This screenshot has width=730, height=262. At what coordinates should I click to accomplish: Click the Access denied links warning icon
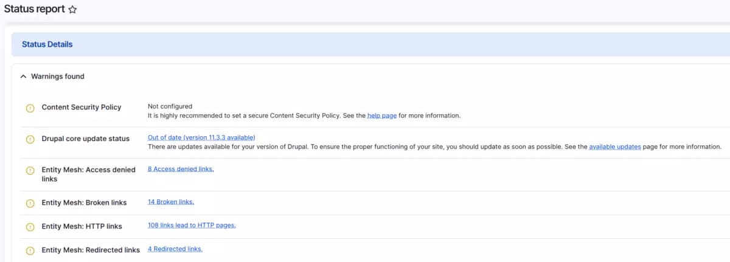[30, 171]
